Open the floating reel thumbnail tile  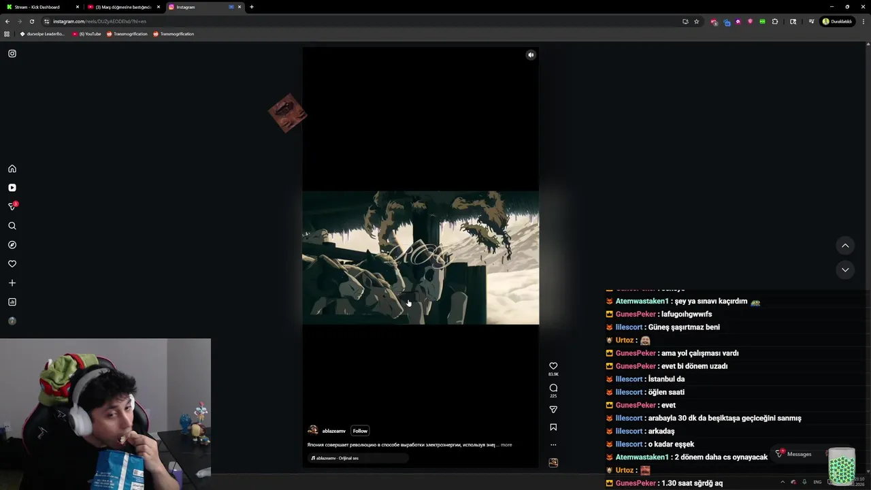[287, 113]
